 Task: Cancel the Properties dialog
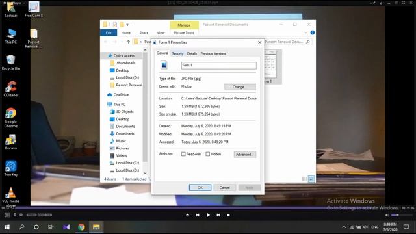(x=224, y=188)
